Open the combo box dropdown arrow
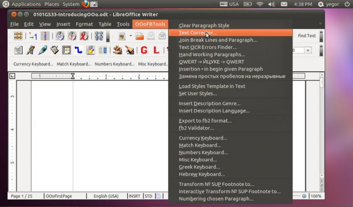 click(x=308, y=50)
